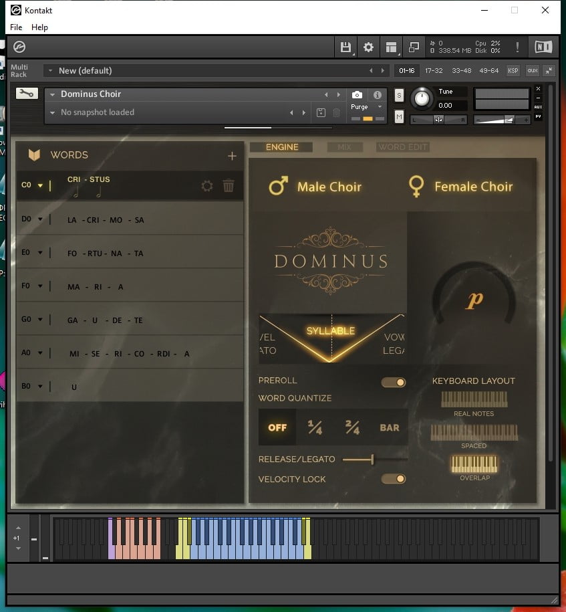Viewport: 566px width, 612px height.
Task: Click the minimize rack view icon
Action: (x=414, y=47)
